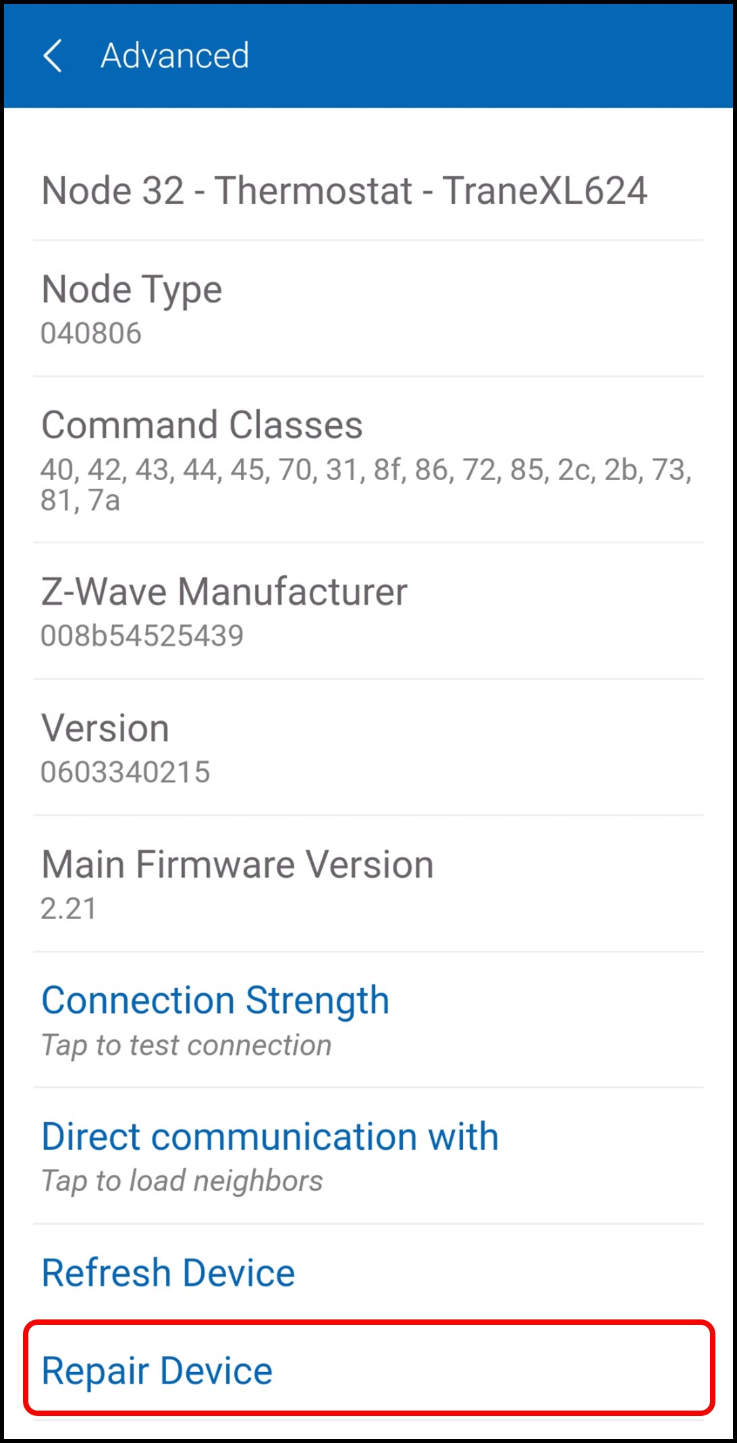Screen dimensions: 737x1443
Task: Tap Connection Strength to test connection
Action: [x=368, y=1020]
